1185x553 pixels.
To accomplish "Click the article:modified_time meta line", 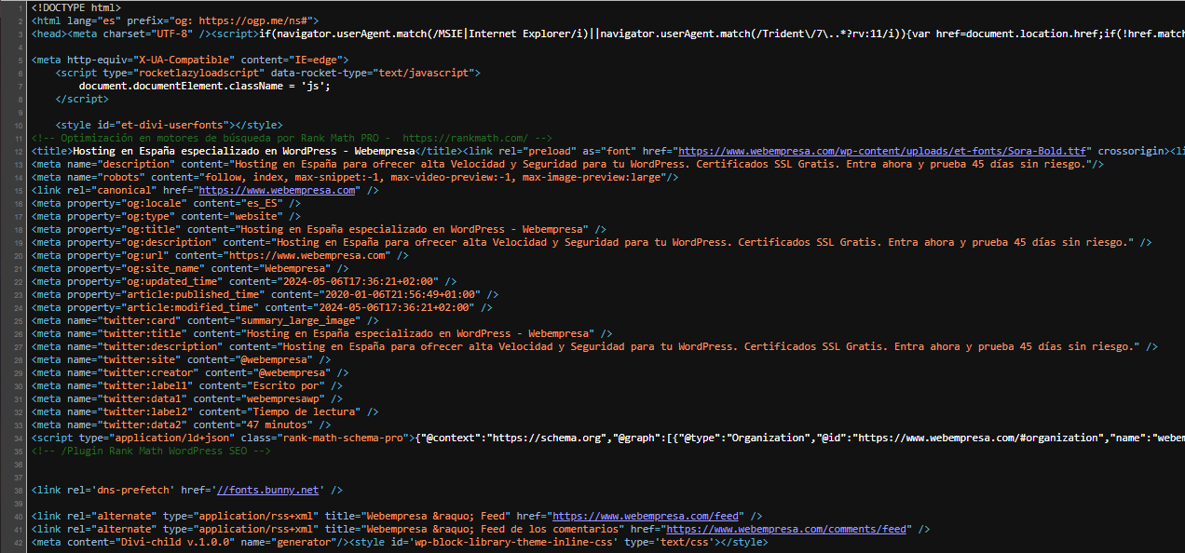I will pyautogui.click(x=261, y=307).
